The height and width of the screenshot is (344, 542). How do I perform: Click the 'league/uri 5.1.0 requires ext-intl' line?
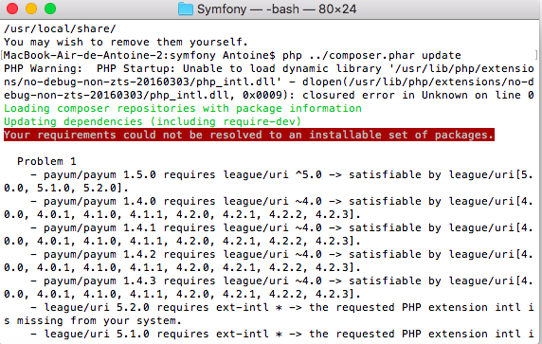281,334
